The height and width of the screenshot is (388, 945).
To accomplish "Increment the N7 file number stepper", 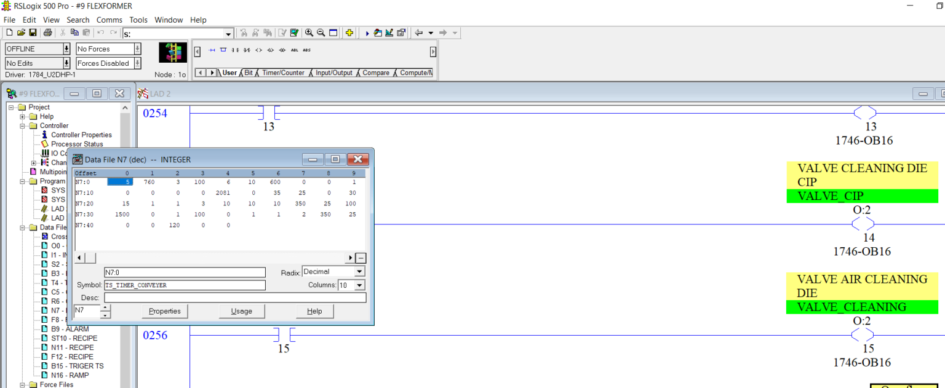I will [106, 308].
